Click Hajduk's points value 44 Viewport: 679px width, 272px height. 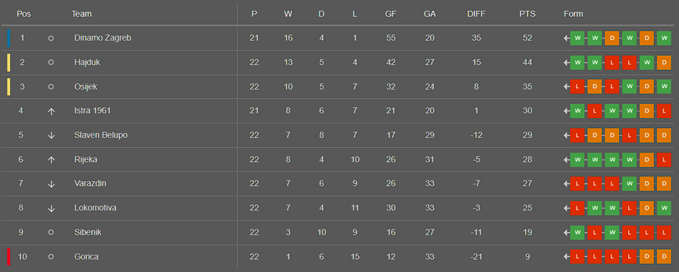(528, 62)
